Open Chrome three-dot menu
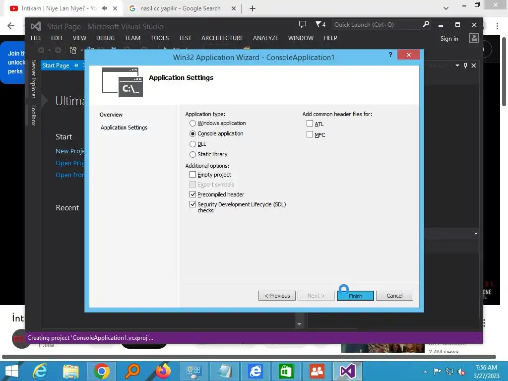 tap(497, 26)
